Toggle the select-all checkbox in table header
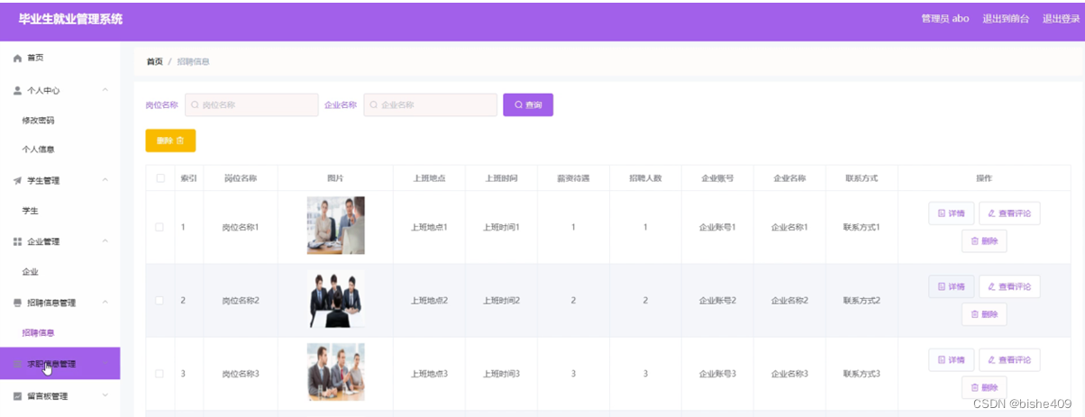This screenshot has width=1085, height=417. [160, 178]
